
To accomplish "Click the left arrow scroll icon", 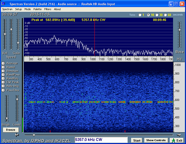I will 17,135.
